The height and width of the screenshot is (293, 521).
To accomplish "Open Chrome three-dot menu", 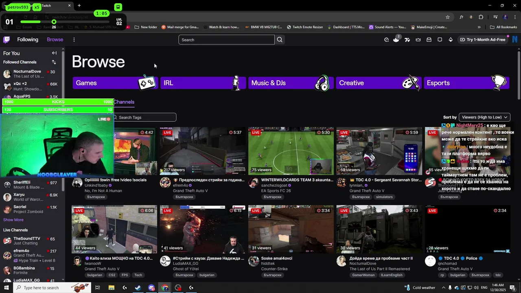I will pos(515,17).
